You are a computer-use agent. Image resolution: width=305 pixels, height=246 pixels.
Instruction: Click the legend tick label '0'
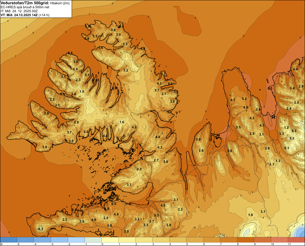(102, 244)
